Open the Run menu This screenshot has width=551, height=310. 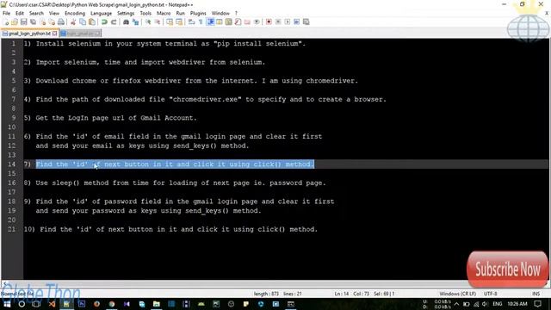(180, 13)
